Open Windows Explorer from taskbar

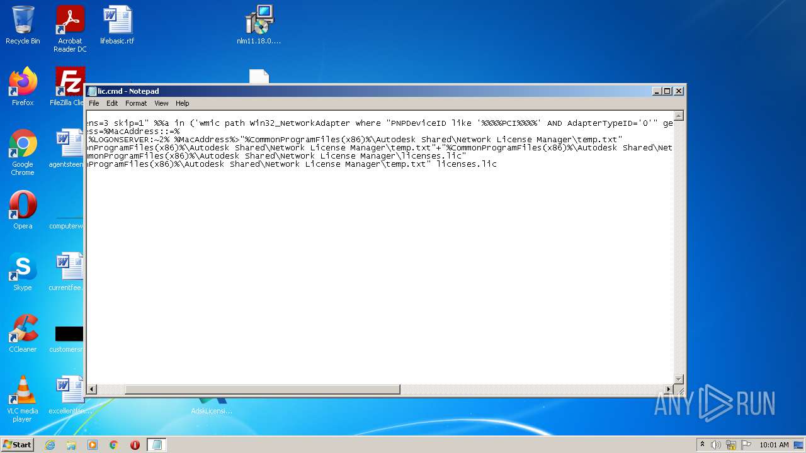pos(71,445)
